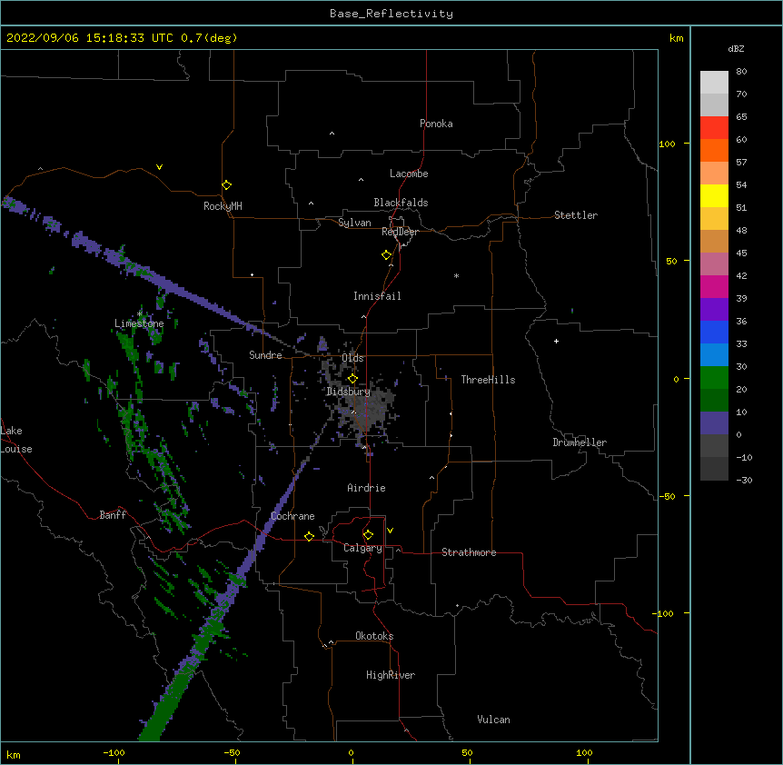The width and height of the screenshot is (783, 765).
Task: Click the Vulcan city label
Action: coord(493,720)
